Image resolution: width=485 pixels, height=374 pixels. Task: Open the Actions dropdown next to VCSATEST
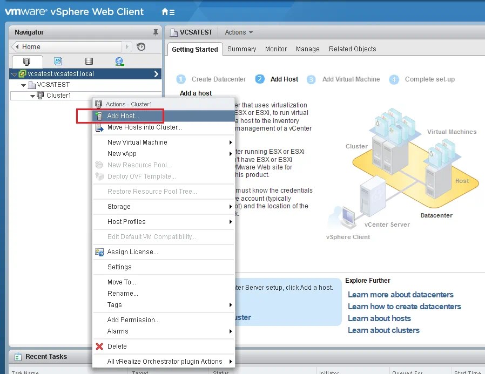(x=238, y=32)
